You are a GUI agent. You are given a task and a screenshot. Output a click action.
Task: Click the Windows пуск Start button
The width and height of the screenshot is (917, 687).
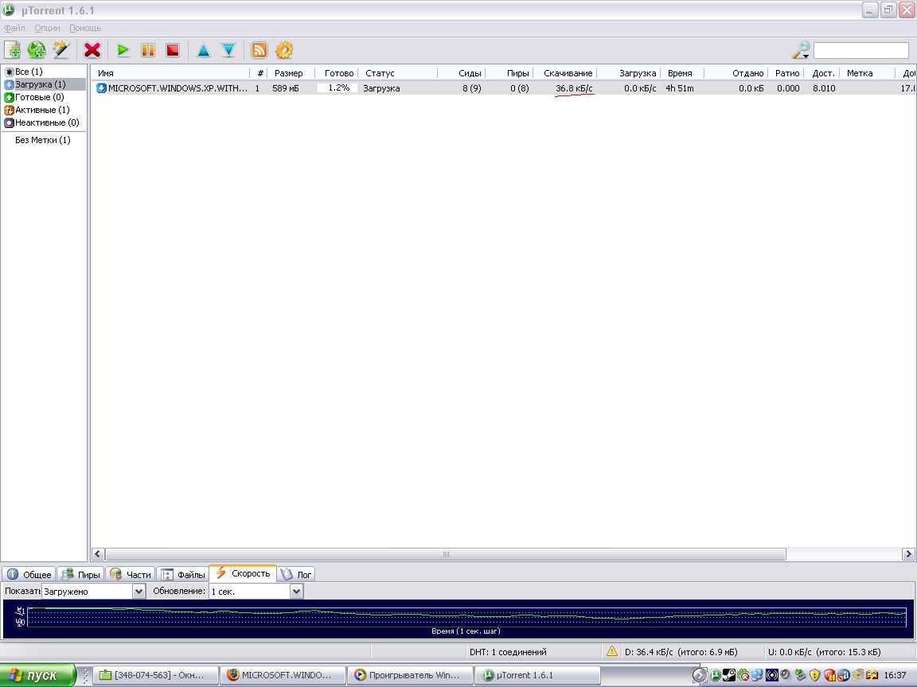37,675
